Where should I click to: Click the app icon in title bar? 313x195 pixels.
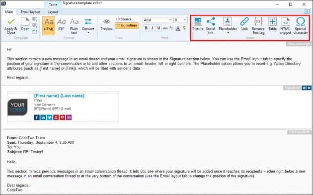[3, 3]
